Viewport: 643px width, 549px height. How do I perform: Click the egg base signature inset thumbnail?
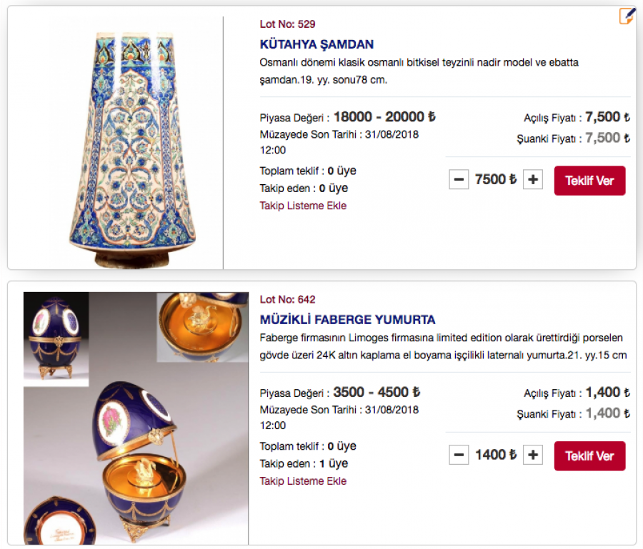60,521
